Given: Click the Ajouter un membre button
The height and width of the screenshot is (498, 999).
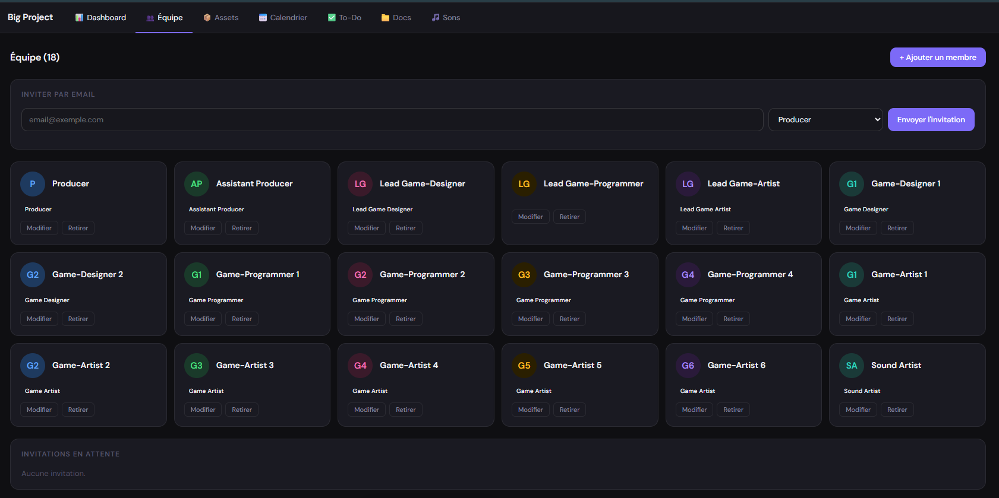Looking at the screenshot, I should pyautogui.click(x=938, y=57).
